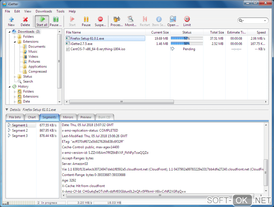
Task: Open the Item Settings toolbar icon
Action: 159,21
